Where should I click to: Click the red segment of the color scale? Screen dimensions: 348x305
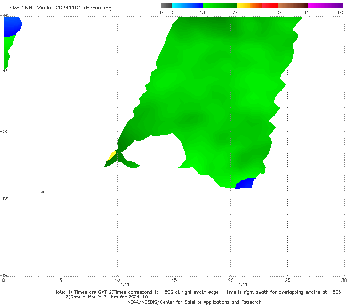pos(270,6)
